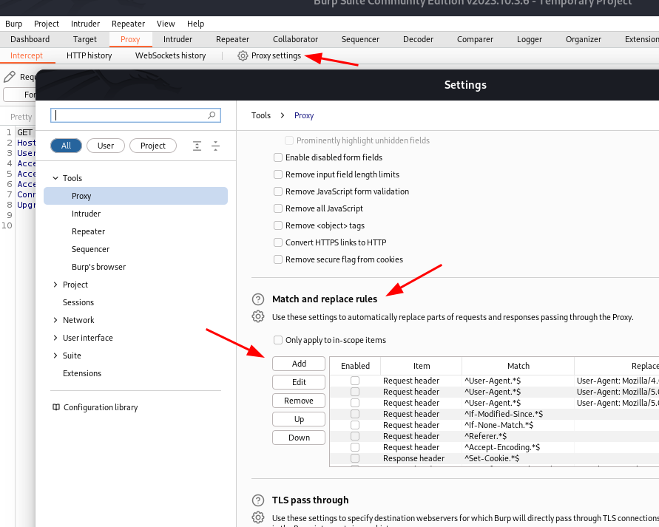Screen dimensions: 659x527
Task: Open the Project menu
Action: pyautogui.click(x=47, y=24)
